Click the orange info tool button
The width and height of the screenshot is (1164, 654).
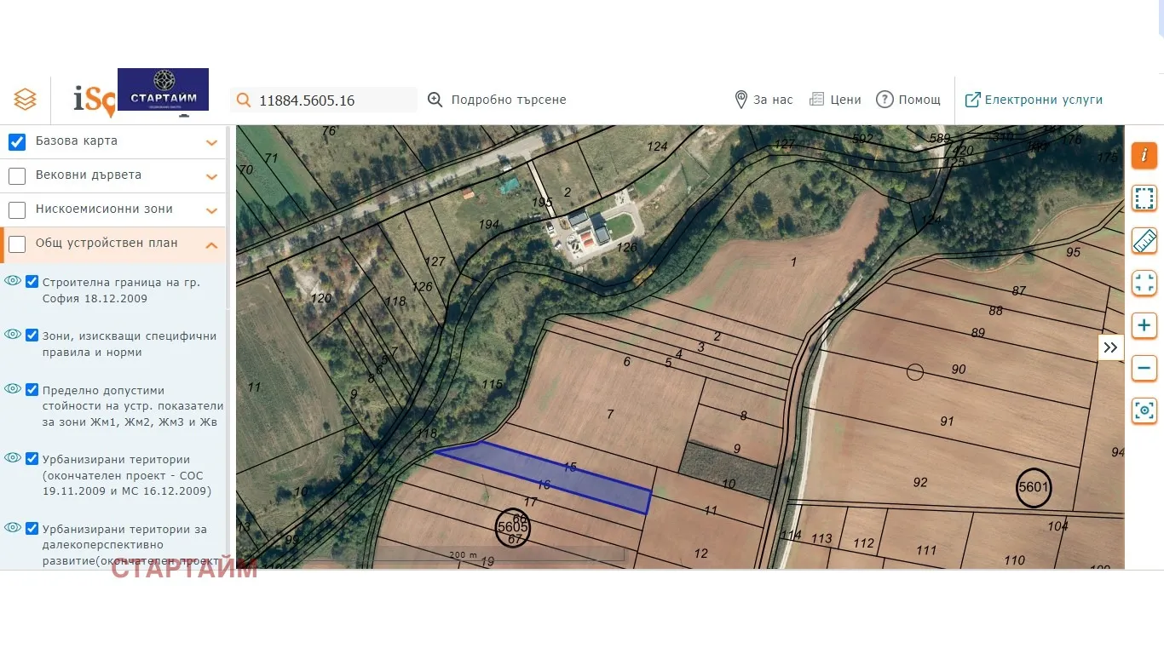click(1144, 155)
